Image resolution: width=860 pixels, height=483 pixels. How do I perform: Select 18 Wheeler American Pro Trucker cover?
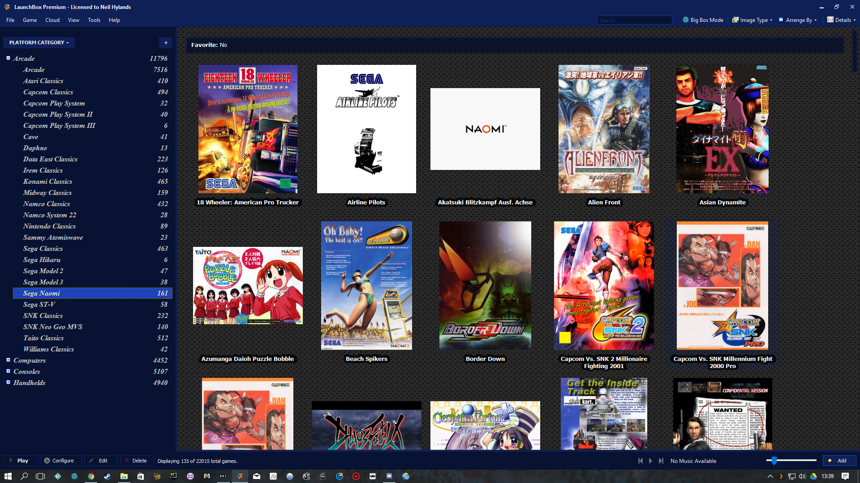[248, 129]
